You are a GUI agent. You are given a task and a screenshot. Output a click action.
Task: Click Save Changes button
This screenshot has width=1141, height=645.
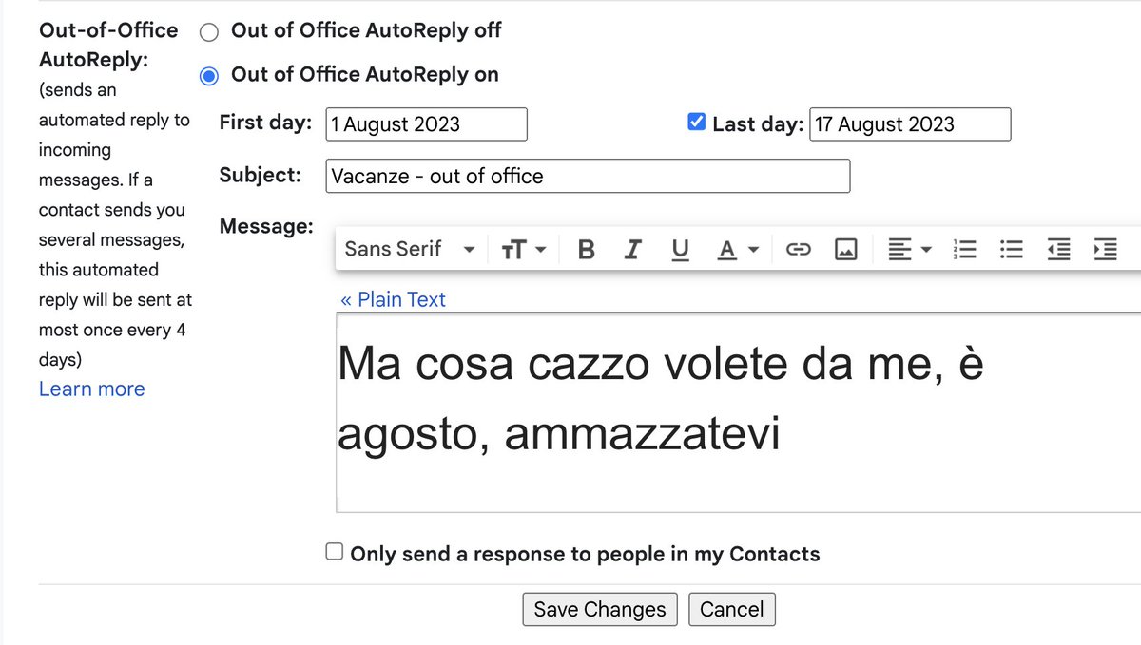click(600, 609)
